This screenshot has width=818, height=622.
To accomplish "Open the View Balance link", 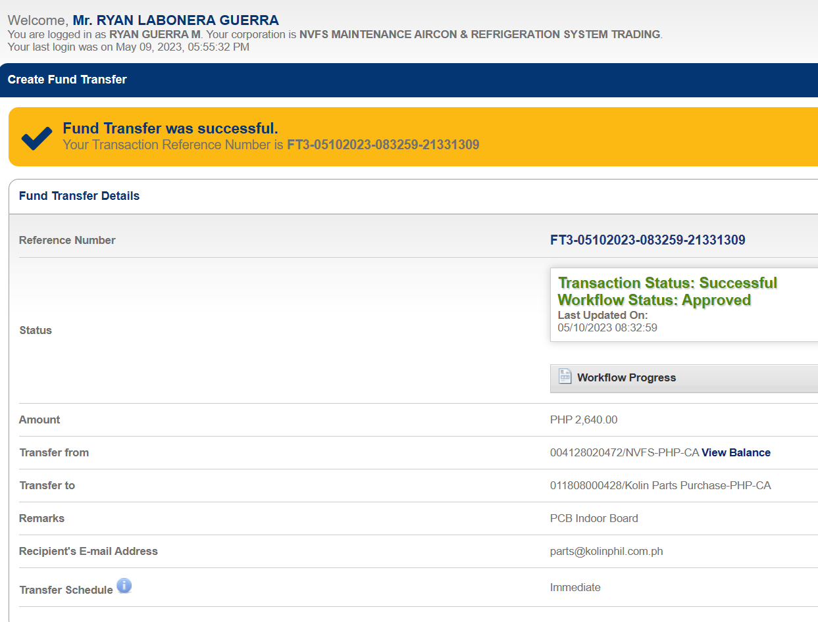I will (736, 452).
